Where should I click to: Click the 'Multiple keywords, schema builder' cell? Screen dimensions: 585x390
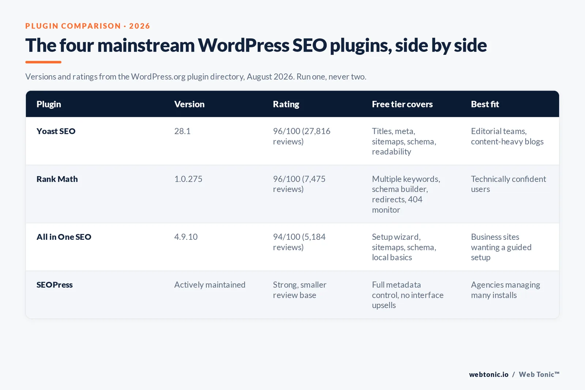[406, 194]
